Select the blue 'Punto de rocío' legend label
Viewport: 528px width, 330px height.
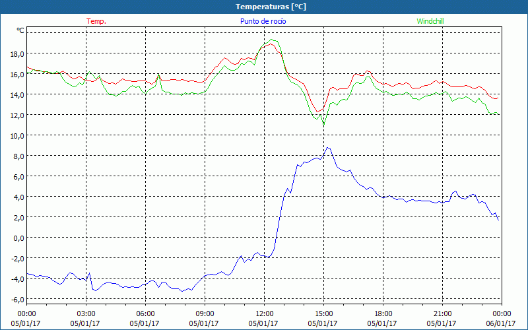click(263, 21)
